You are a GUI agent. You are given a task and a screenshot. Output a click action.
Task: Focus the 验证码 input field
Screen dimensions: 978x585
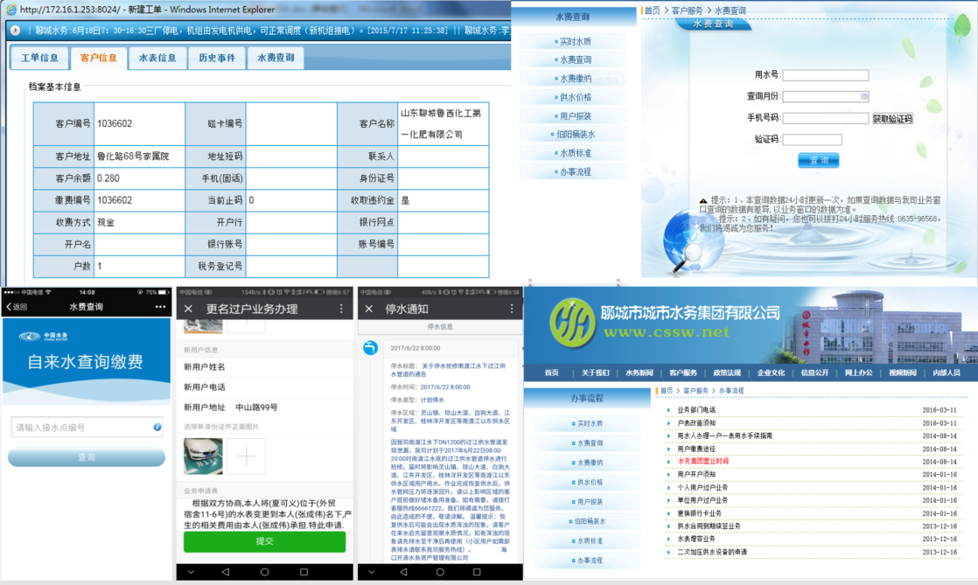812,140
